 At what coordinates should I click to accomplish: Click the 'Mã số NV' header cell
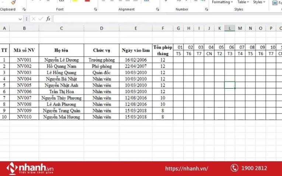pos(24,50)
